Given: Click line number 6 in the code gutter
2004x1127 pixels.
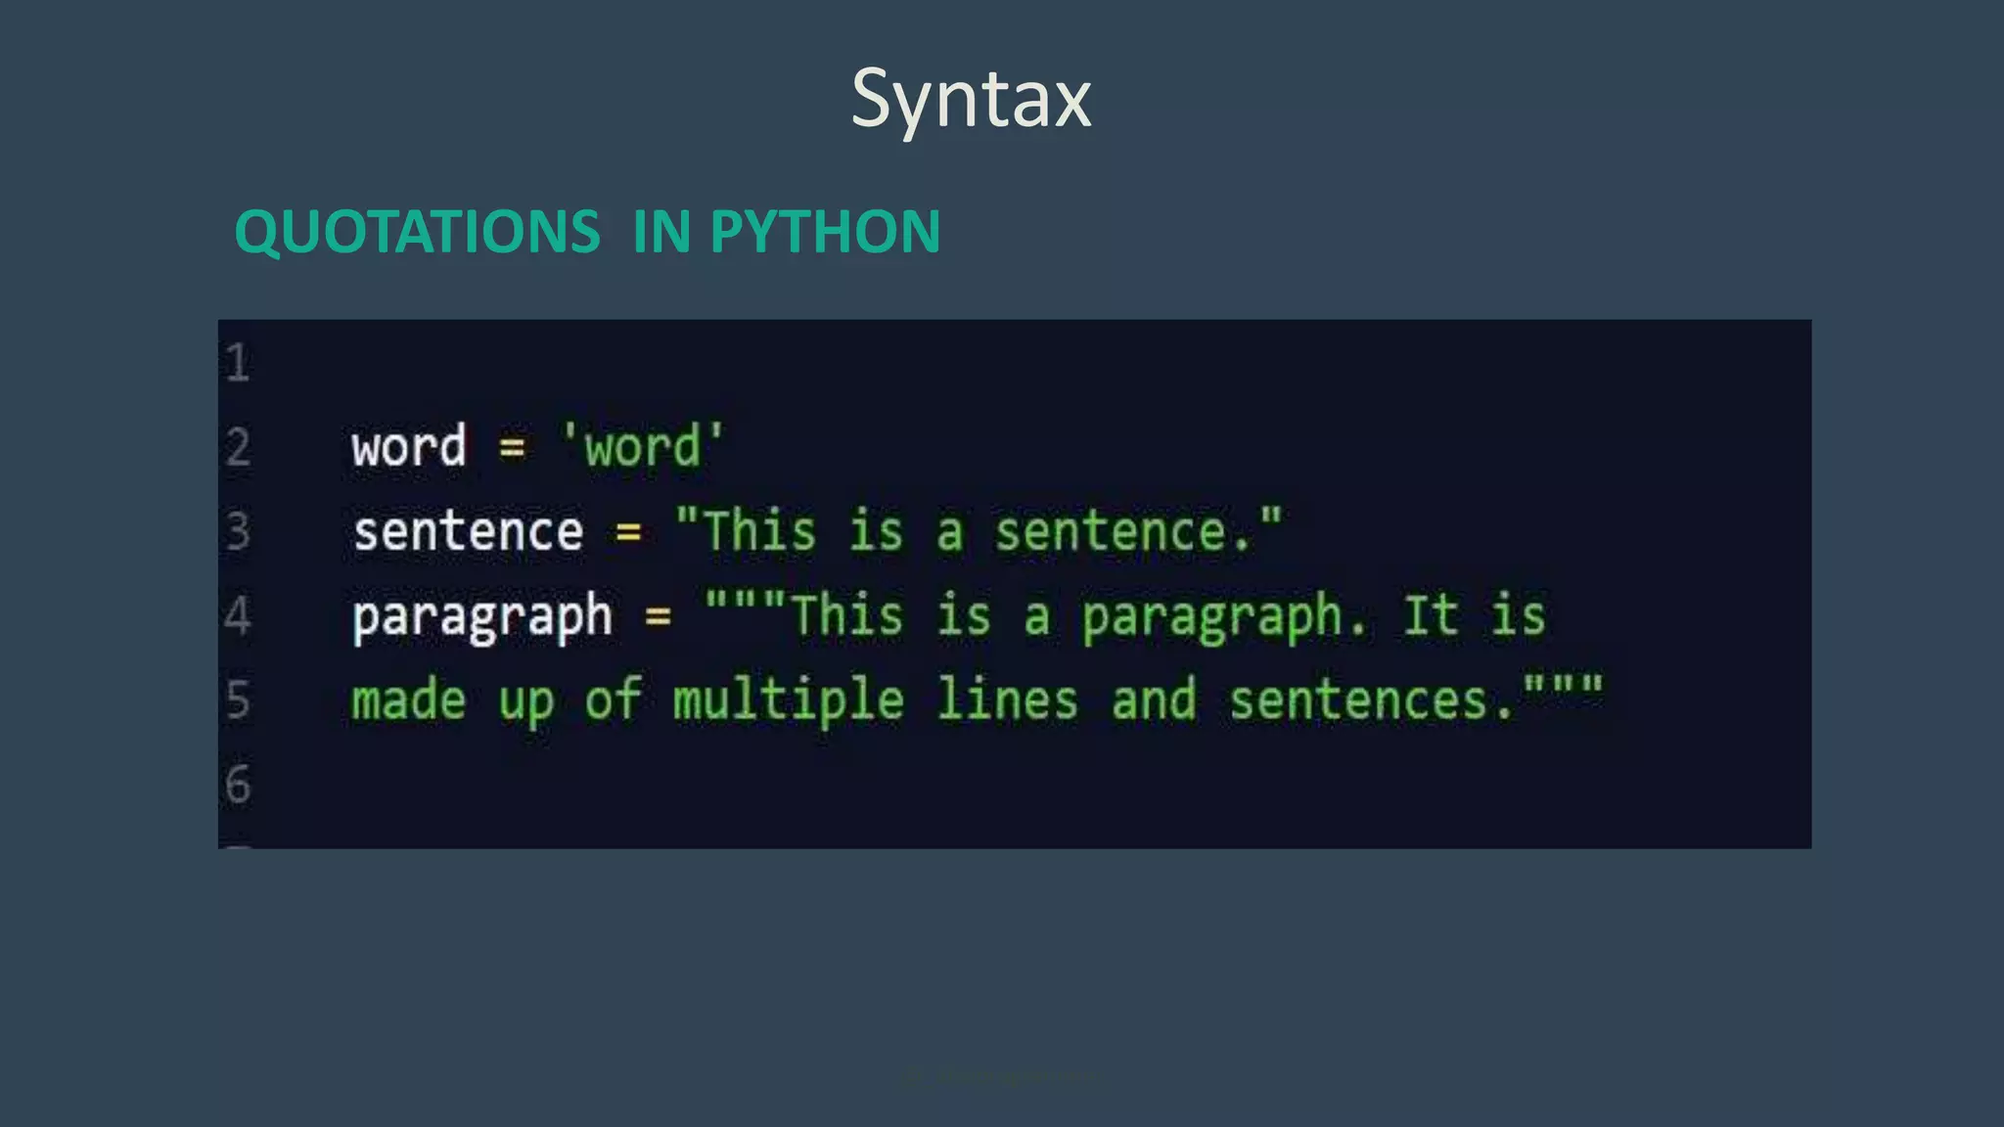Looking at the screenshot, I should [238, 784].
